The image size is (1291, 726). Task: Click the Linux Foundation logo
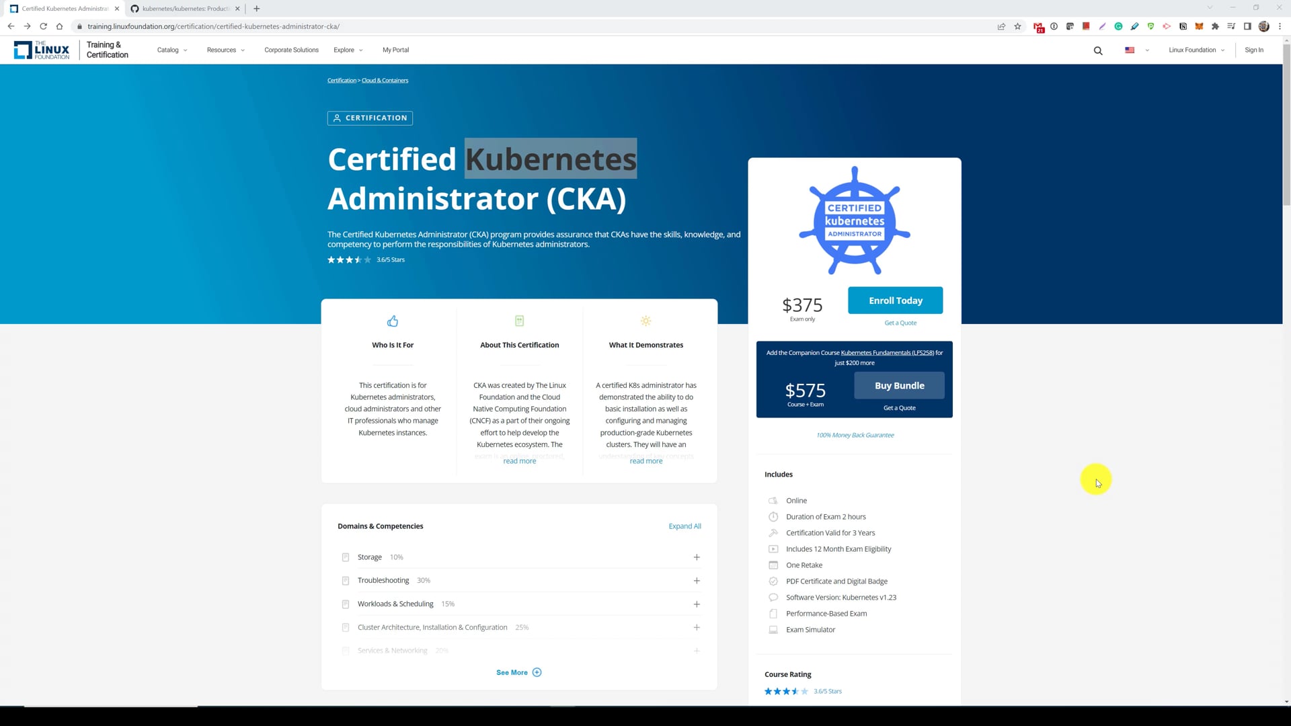pyautogui.click(x=42, y=50)
